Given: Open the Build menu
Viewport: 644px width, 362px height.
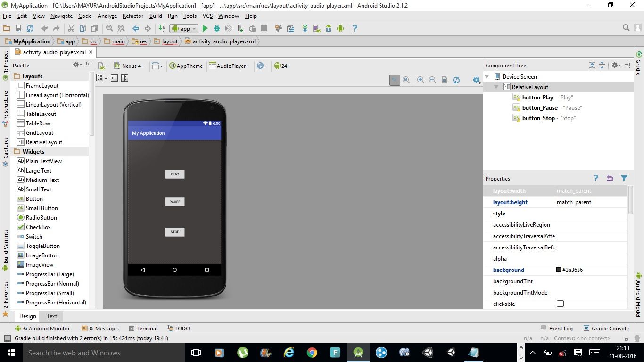Looking at the screenshot, I should pyautogui.click(x=156, y=16).
